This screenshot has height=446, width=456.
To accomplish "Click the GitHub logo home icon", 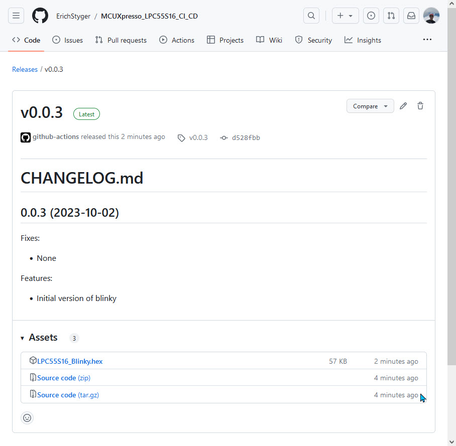I will tap(40, 16).
